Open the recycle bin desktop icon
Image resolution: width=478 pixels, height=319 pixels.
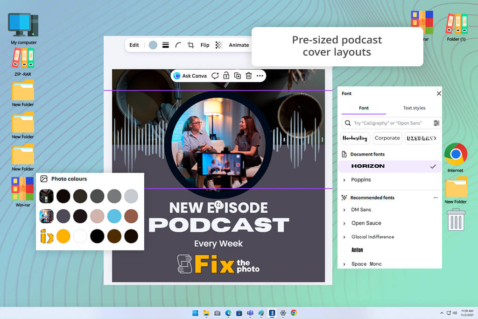click(x=456, y=220)
